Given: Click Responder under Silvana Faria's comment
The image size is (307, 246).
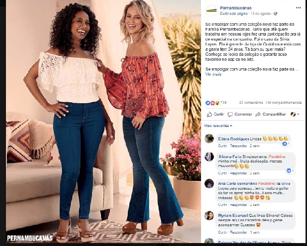Looking at the screenshot, I should 238,173.
